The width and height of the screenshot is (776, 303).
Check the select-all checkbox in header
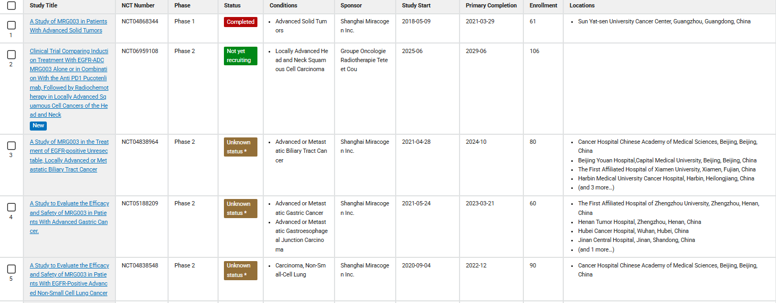pyautogui.click(x=11, y=6)
